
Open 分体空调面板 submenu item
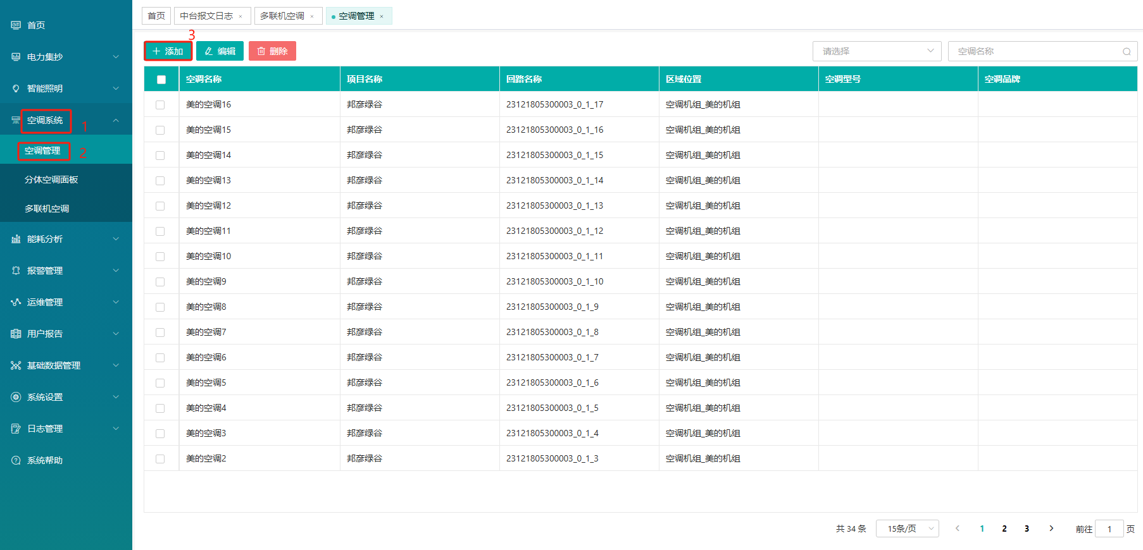[x=51, y=180]
